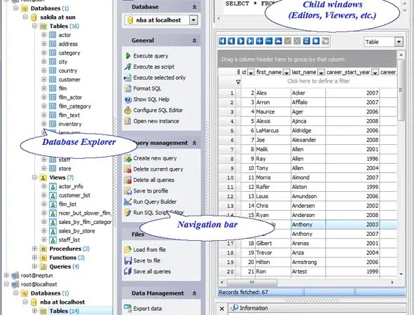Click the delete record minus icon
The image size is (414, 315).
click(x=269, y=41)
